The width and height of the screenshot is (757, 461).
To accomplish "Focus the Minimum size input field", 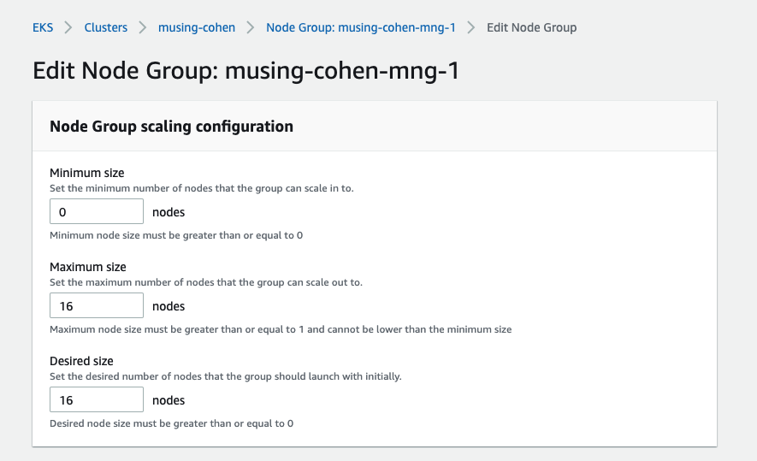I will [97, 211].
